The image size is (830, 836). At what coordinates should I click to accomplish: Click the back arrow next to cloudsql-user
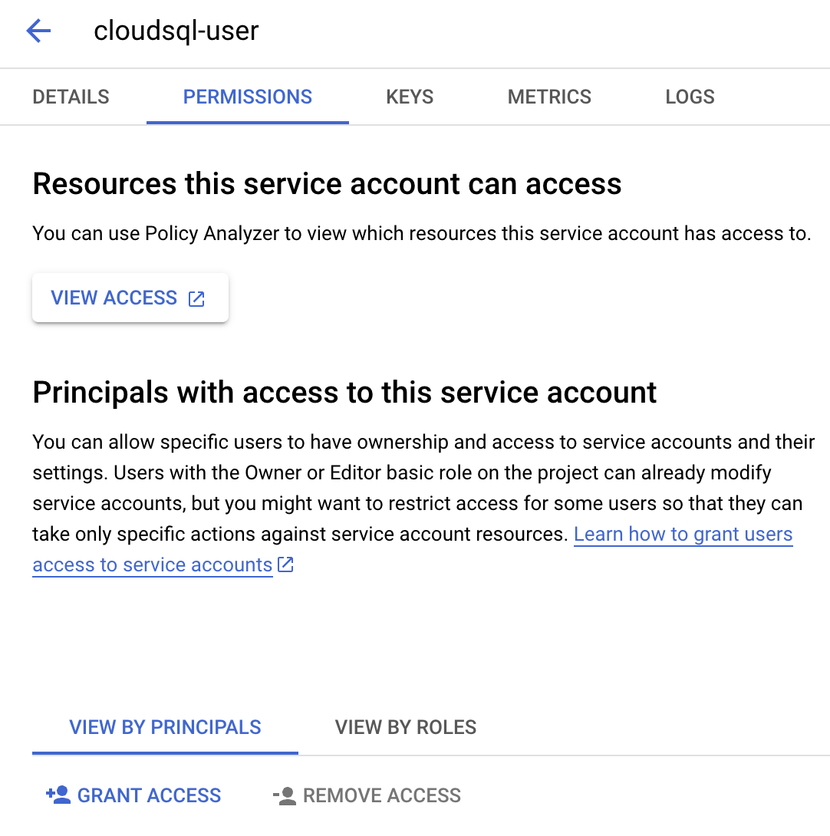click(38, 31)
